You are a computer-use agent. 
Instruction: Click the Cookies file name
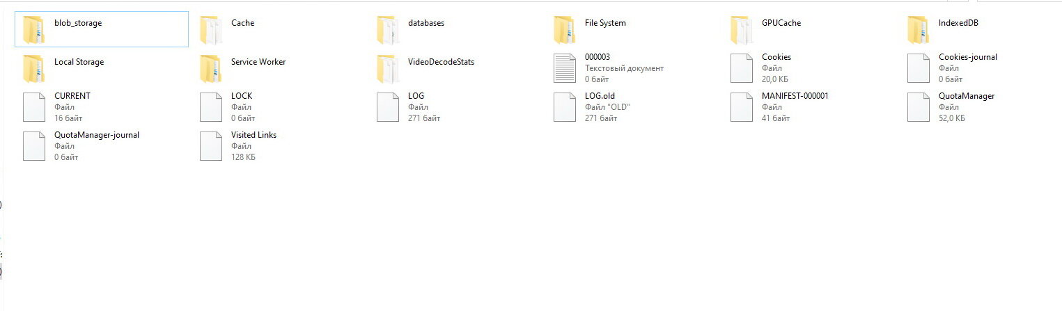(x=776, y=57)
